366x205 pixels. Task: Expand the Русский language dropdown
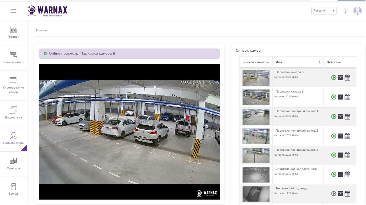[x=324, y=11]
